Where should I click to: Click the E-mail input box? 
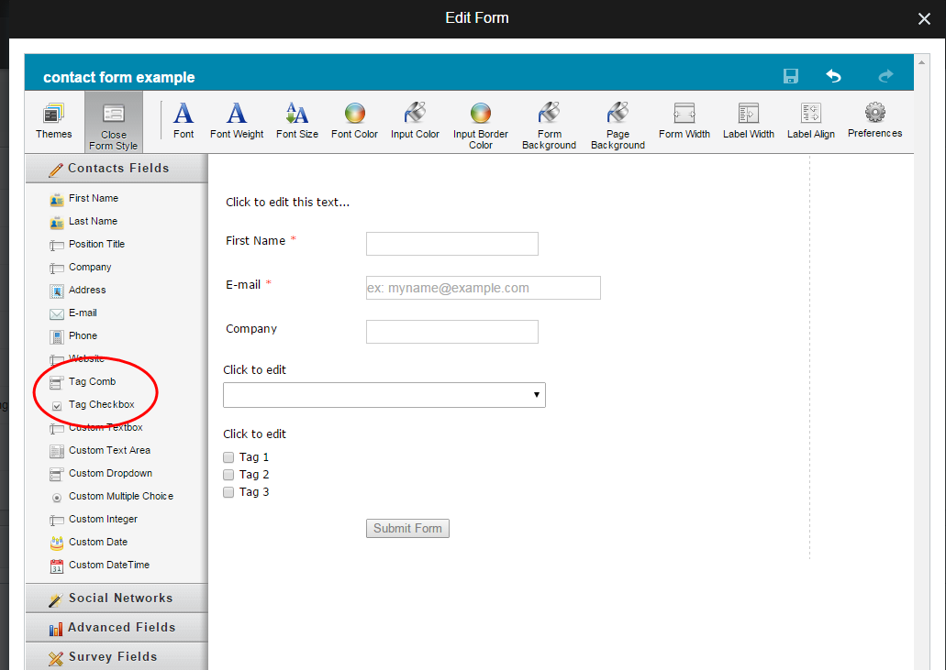pyautogui.click(x=484, y=288)
